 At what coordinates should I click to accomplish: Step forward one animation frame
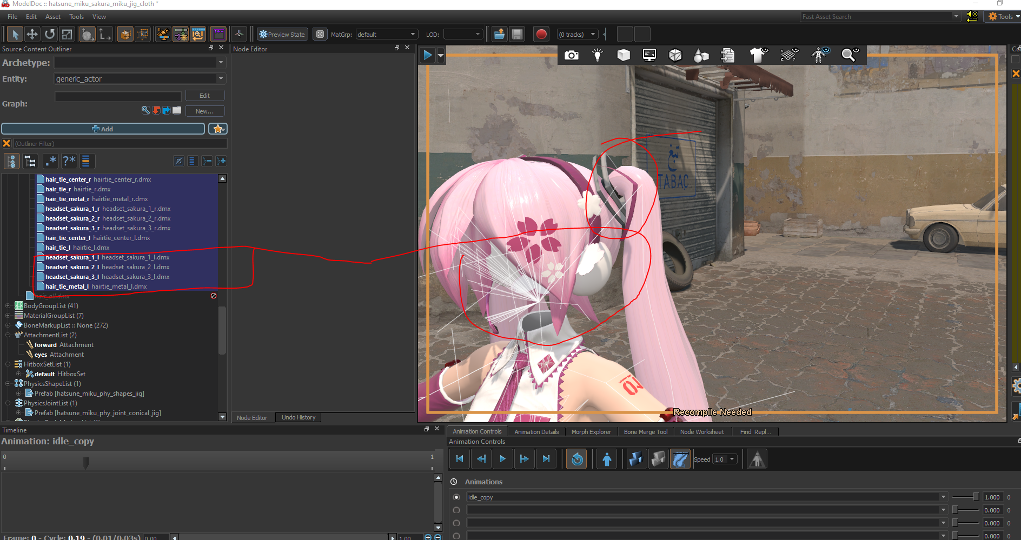525,459
